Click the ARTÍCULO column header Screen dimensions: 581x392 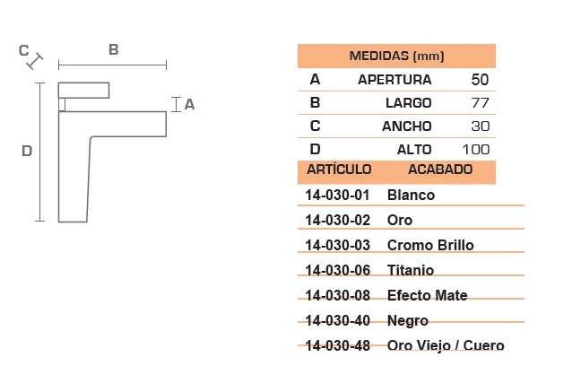coord(339,170)
